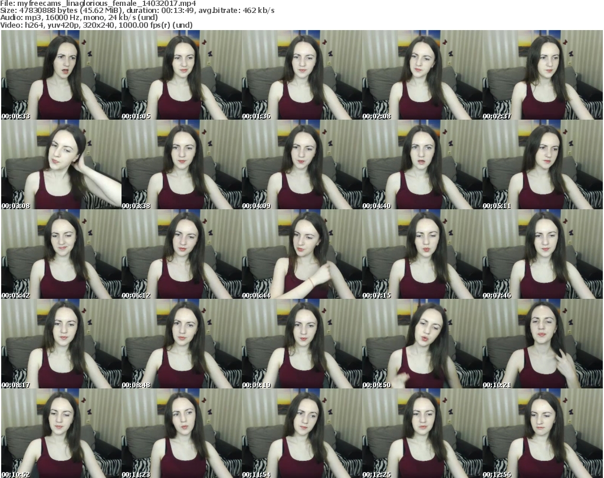Pick the 00:06:12 video frame
The image size is (604, 478).
pos(182,254)
